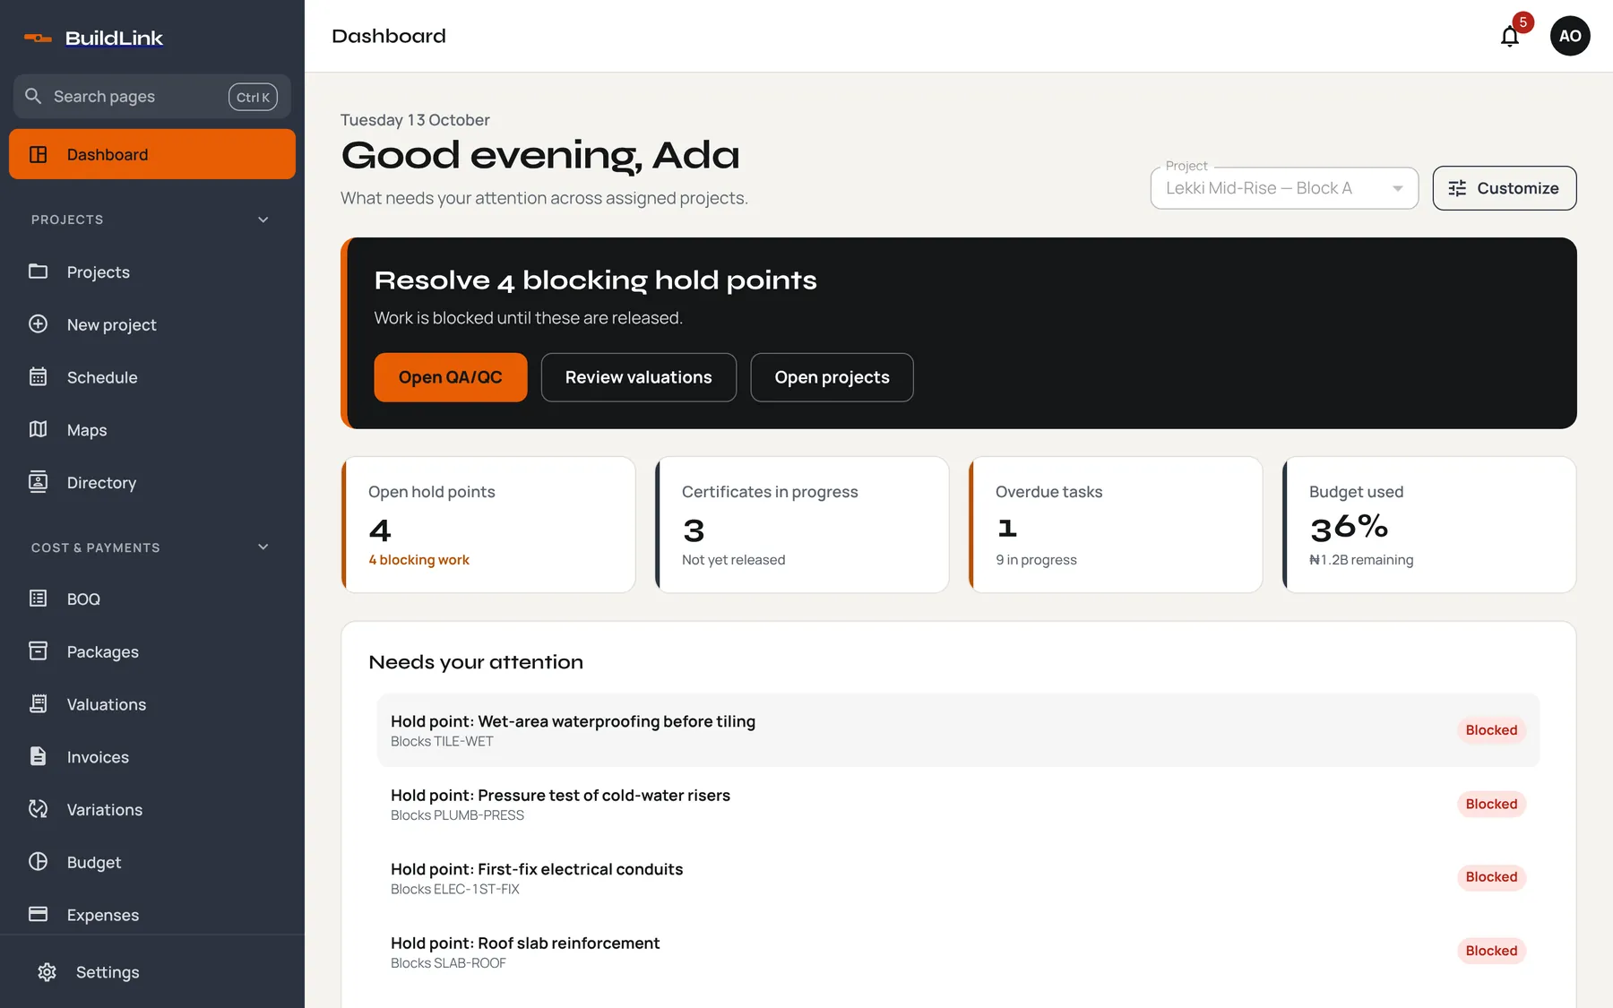Collapse the COST & PAYMENTS section chevron
This screenshot has height=1008, width=1613.
click(263, 547)
